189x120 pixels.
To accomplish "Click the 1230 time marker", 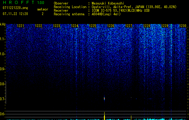I will point(183,25).
